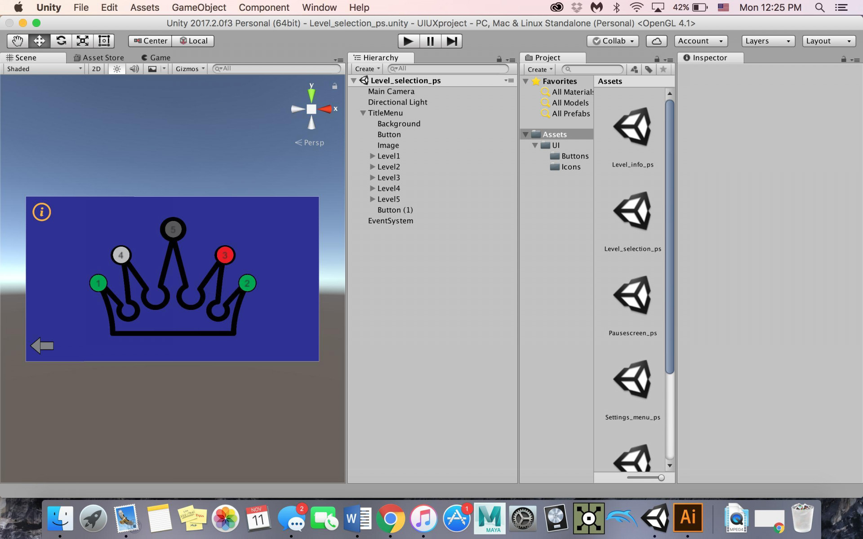The image size is (863, 539).
Task: Select the Level_info_ps scene asset
Action: click(632, 137)
